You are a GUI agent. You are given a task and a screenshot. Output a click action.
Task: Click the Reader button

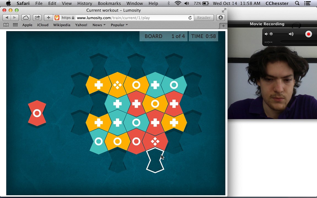[204, 18]
